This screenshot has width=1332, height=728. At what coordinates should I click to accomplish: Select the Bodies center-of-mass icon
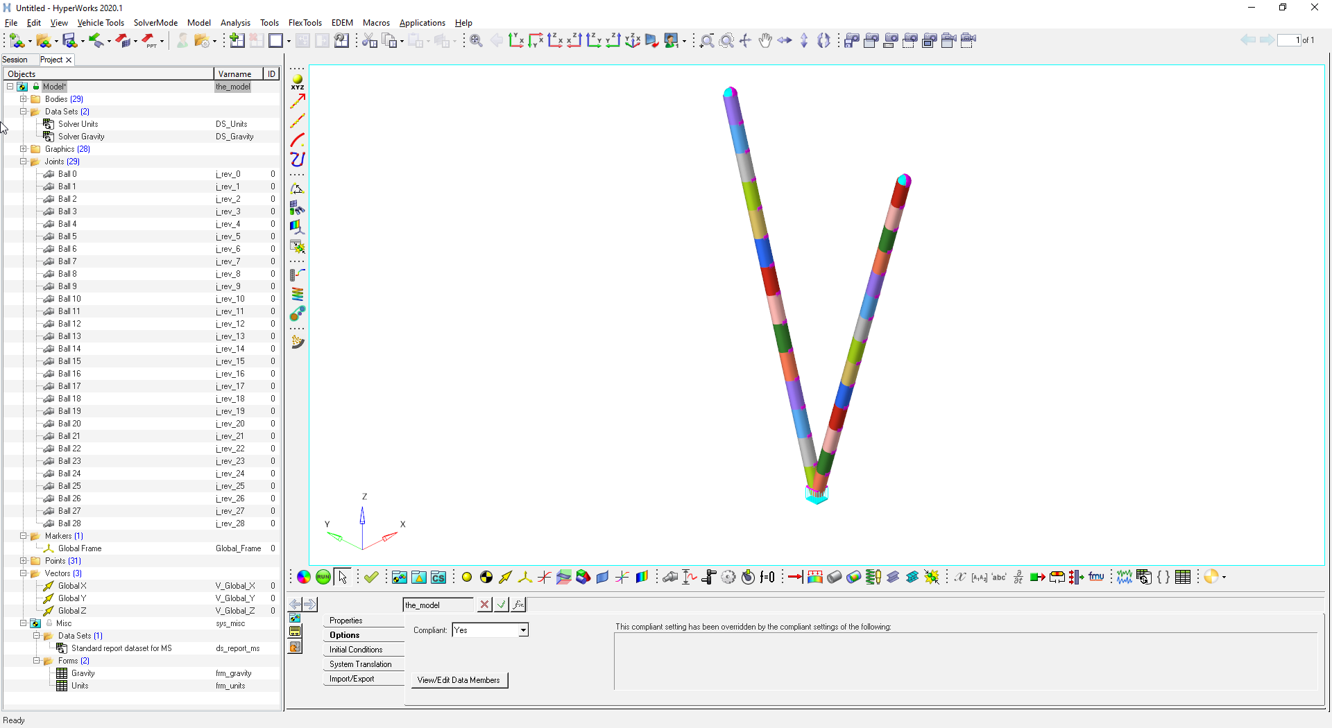[x=486, y=577]
